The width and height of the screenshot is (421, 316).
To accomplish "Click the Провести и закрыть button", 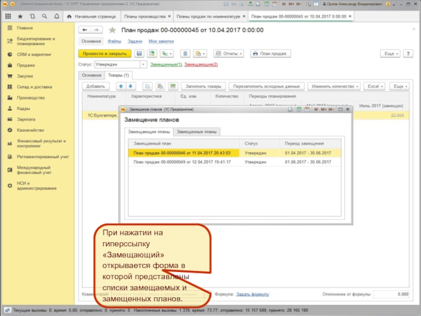I will click(104, 54).
